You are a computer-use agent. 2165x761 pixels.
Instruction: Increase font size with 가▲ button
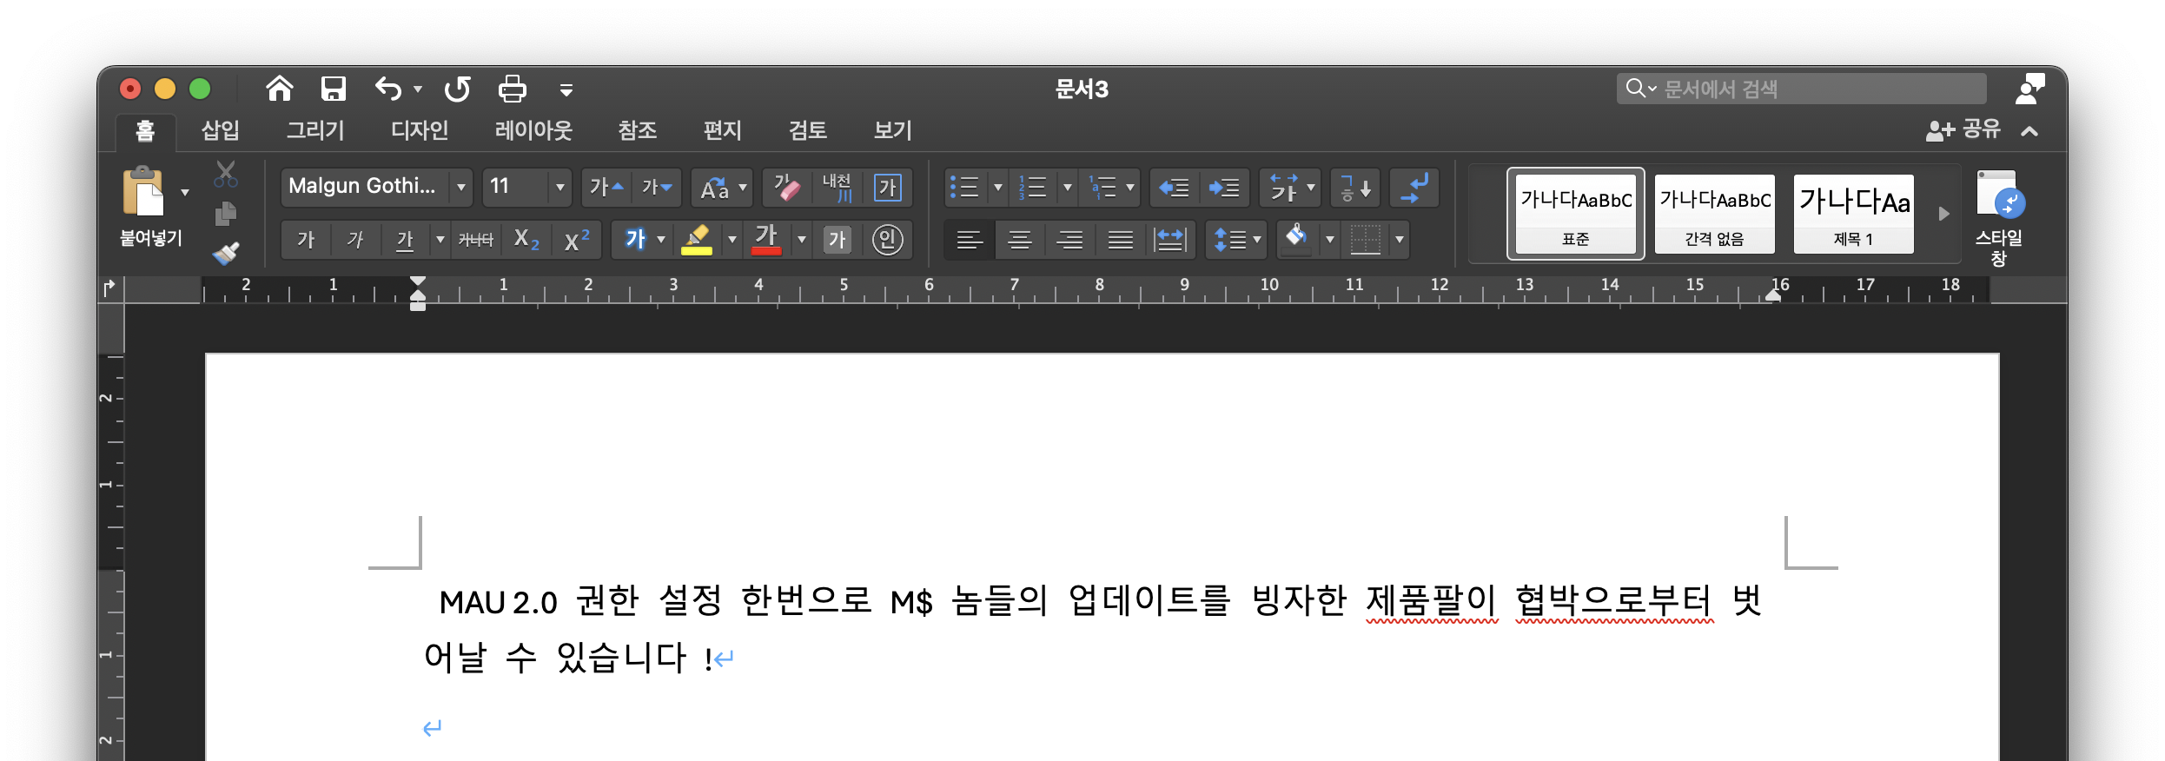pyautogui.click(x=606, y=187)
